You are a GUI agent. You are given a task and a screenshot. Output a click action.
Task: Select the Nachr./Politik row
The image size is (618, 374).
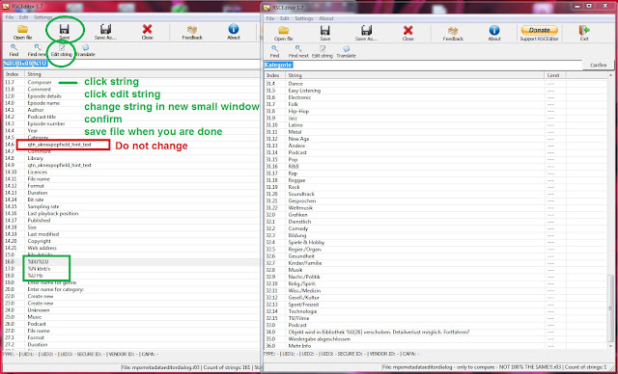pos(435,277)
